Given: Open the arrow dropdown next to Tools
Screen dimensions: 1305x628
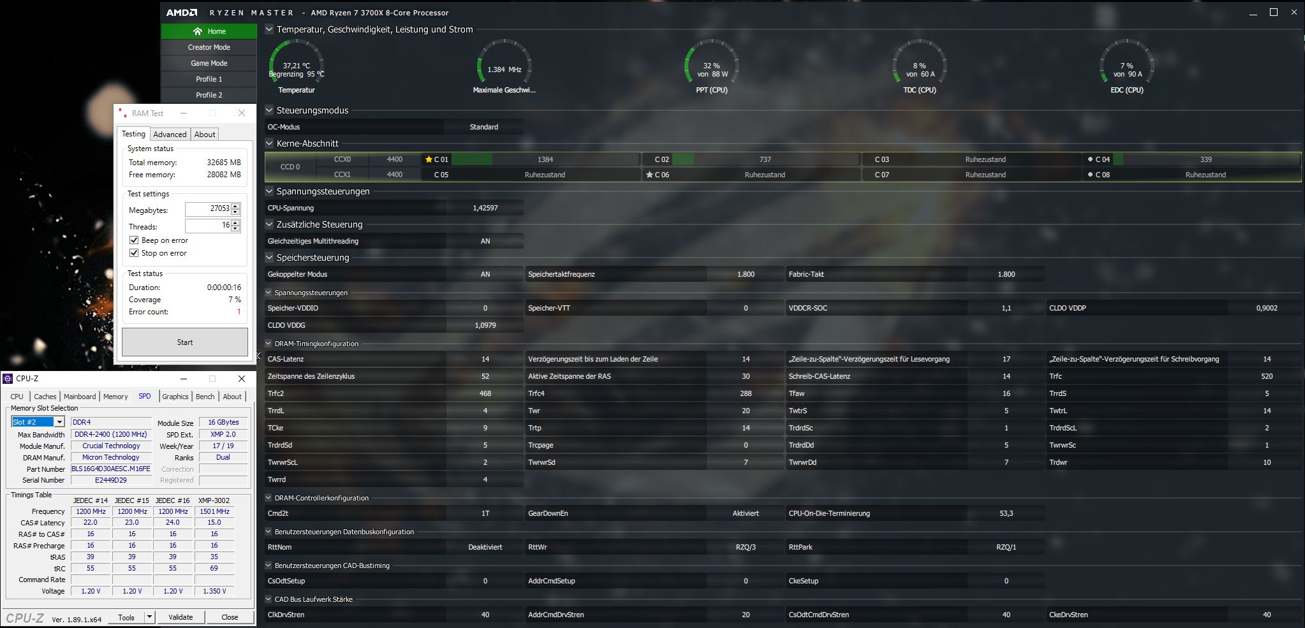Looking at the screenshot, I should (x=149, y=617).
